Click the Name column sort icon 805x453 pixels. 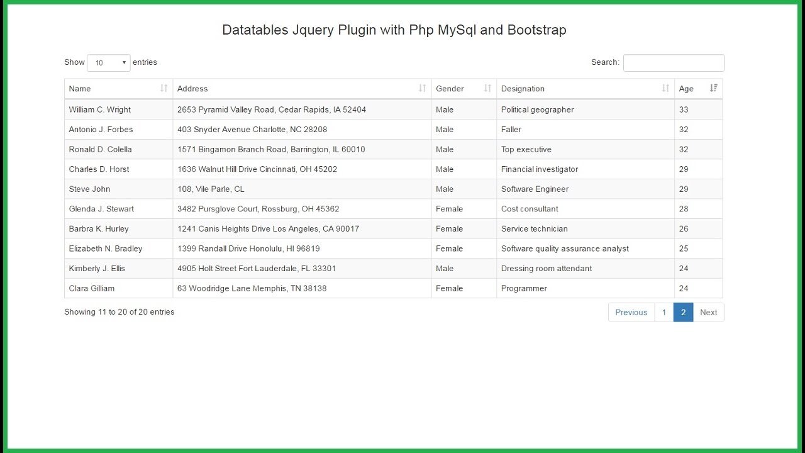coord(164,89)
